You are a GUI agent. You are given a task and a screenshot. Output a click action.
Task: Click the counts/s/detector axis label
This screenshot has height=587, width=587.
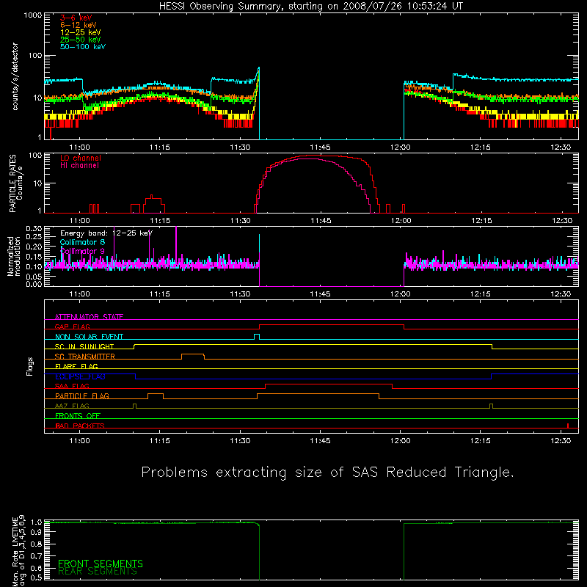point(15,76)
